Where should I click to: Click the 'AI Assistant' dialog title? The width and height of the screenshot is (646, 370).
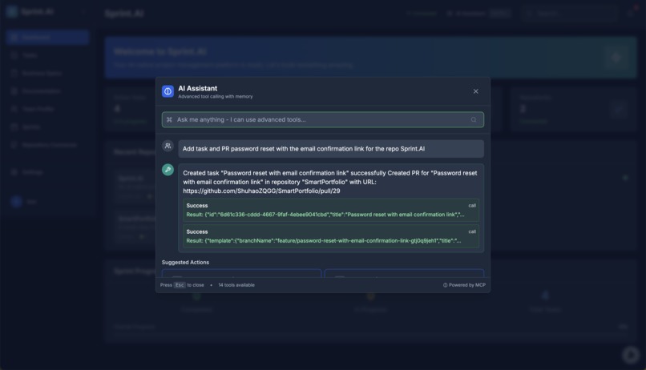coord(198,88)
